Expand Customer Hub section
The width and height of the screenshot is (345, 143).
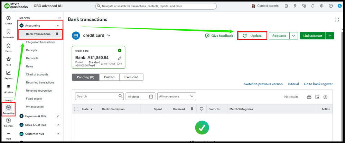58,134
